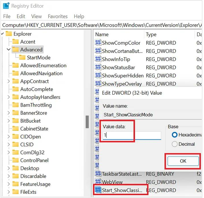Open the Favorites menu
Screen dimensions: 204x198
click(x=58, y=16)
